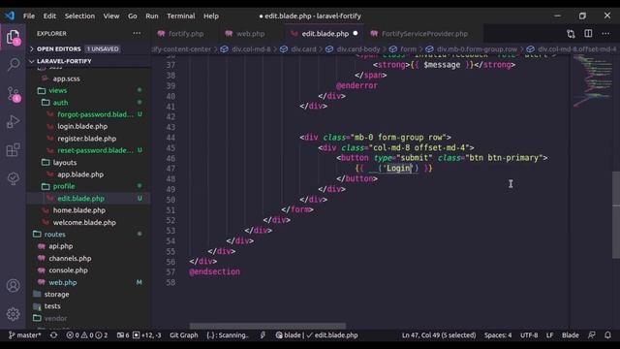
Task: Open Source Control view in activity bar
Action: tap(13, 94)
